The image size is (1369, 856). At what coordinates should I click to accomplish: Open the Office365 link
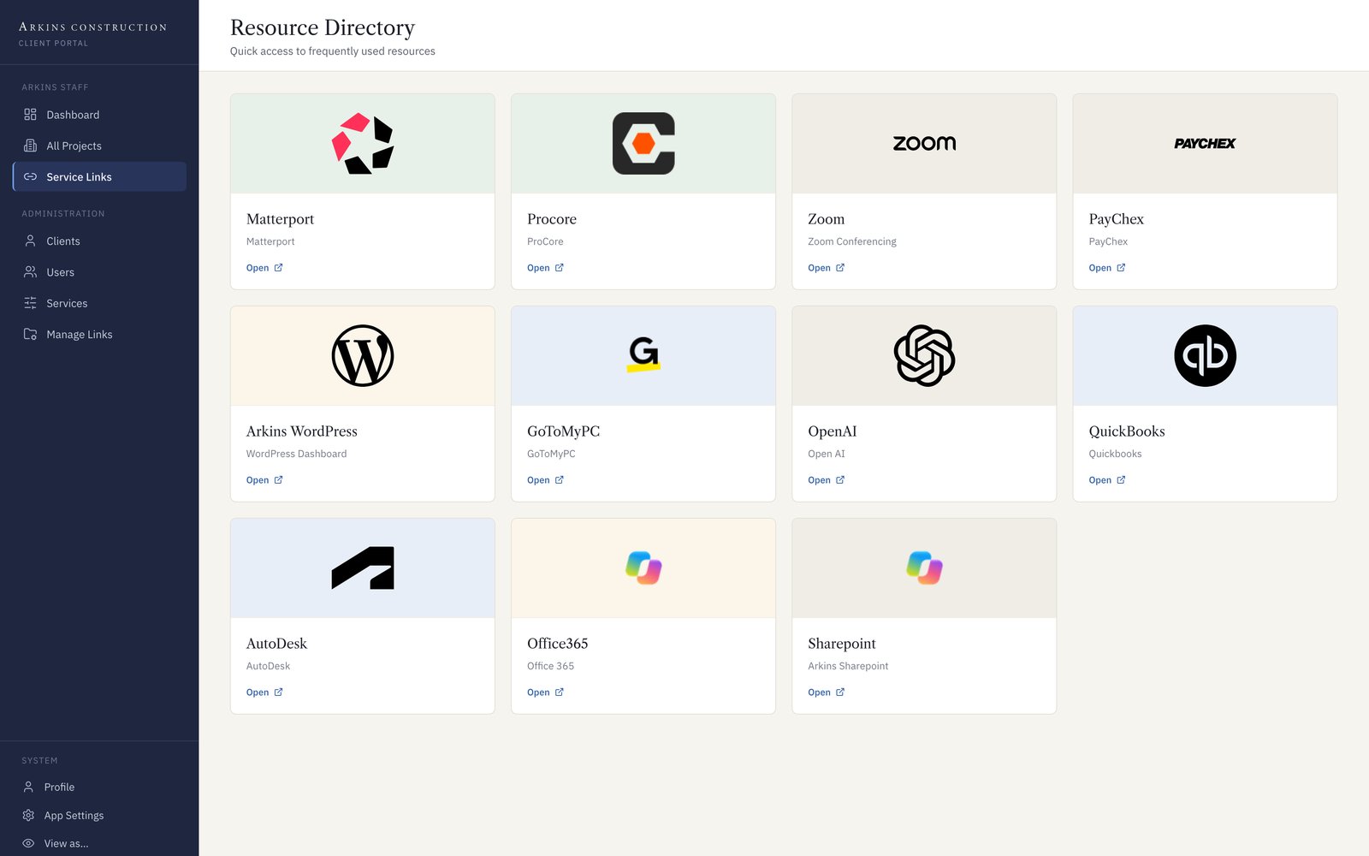point(545,693)
